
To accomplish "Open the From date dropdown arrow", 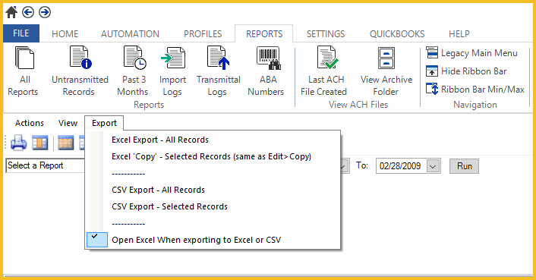I will click(x=344, y=166).
